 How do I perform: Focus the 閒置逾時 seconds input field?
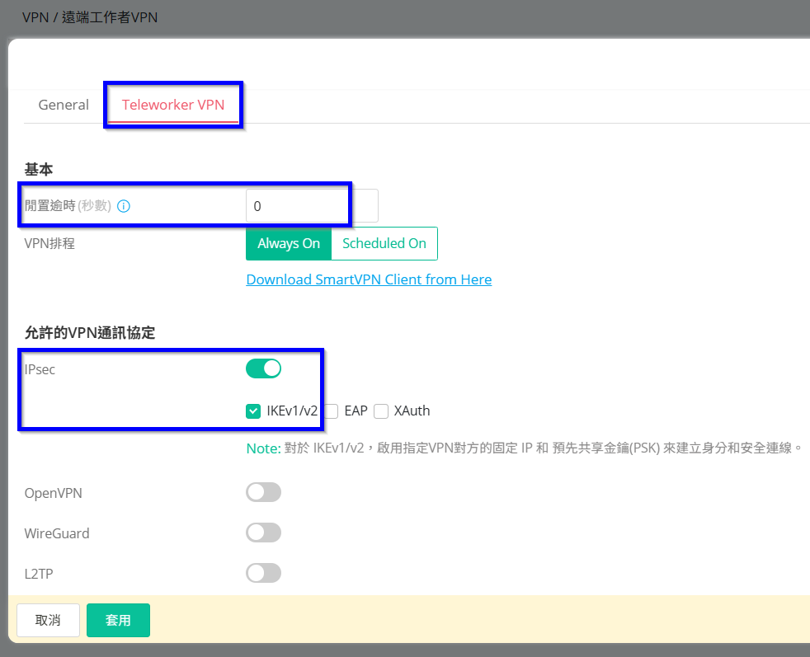click(311, 206)
